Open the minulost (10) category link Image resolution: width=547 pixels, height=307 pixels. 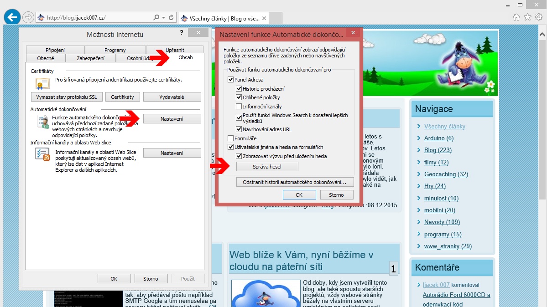click(441, 198)
